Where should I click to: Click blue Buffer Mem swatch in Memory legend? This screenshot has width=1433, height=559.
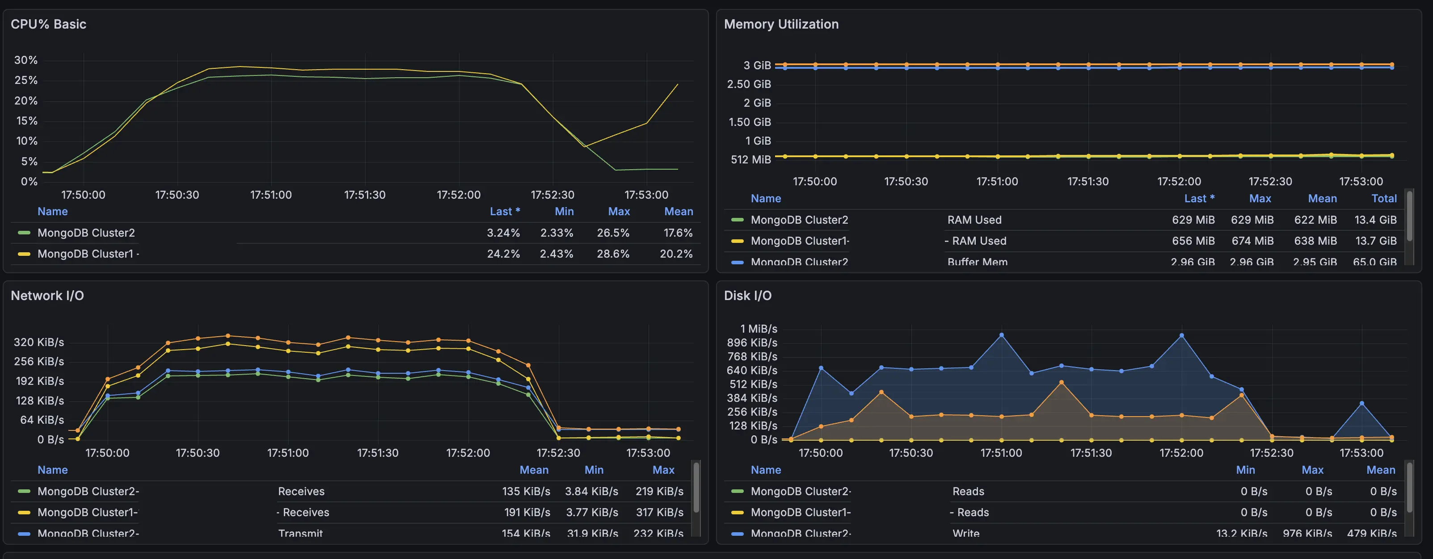click(737, 262)
